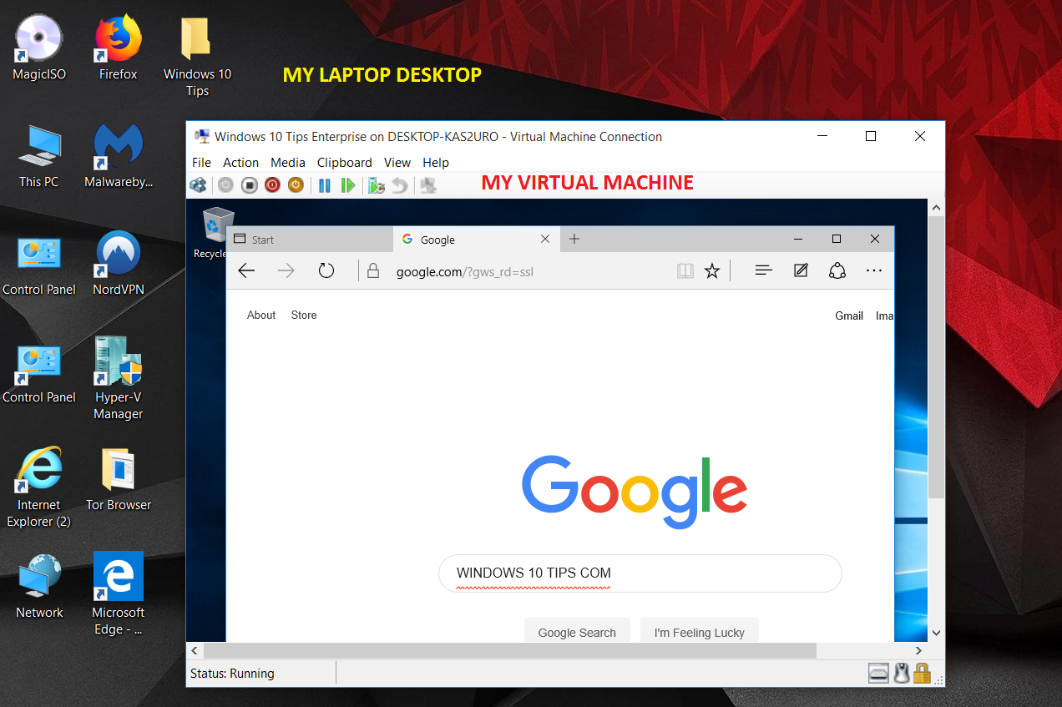Open the Edge Hub icon
This screenshot has height=707, width=1062.
[x=763, y=270]
